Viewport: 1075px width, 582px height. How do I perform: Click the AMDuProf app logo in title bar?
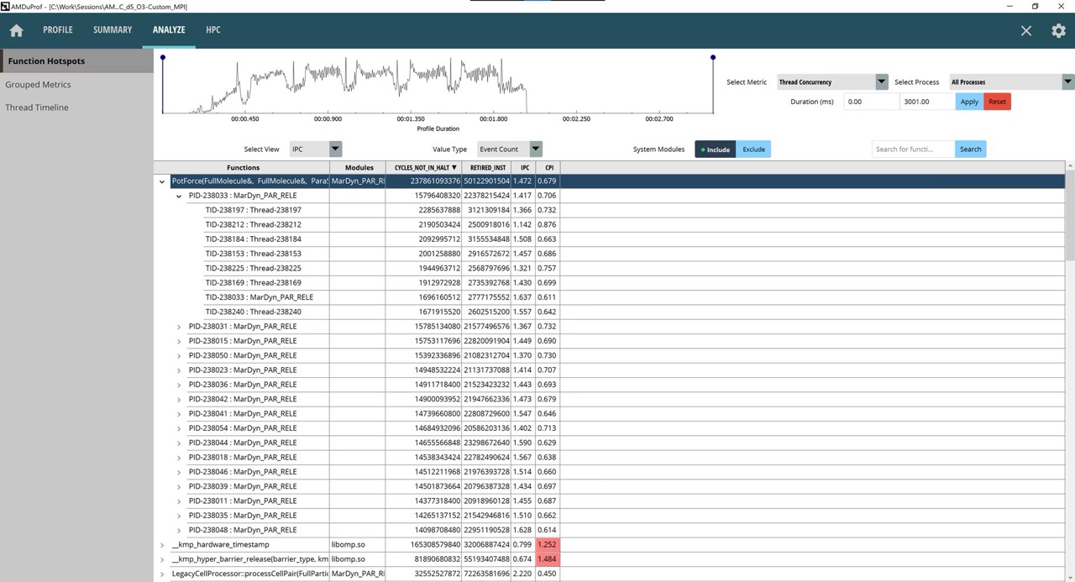click(x=6, y=6)
